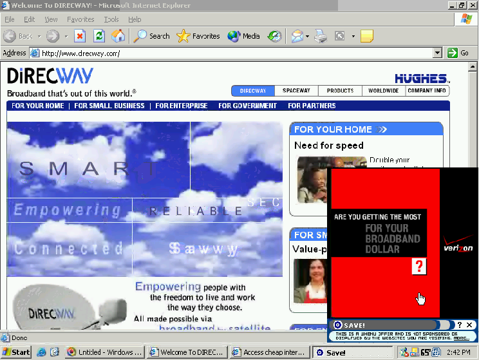Click the Verizon logo in ad
This screenshot has height=360, width=479.
(x=458, y=244)
